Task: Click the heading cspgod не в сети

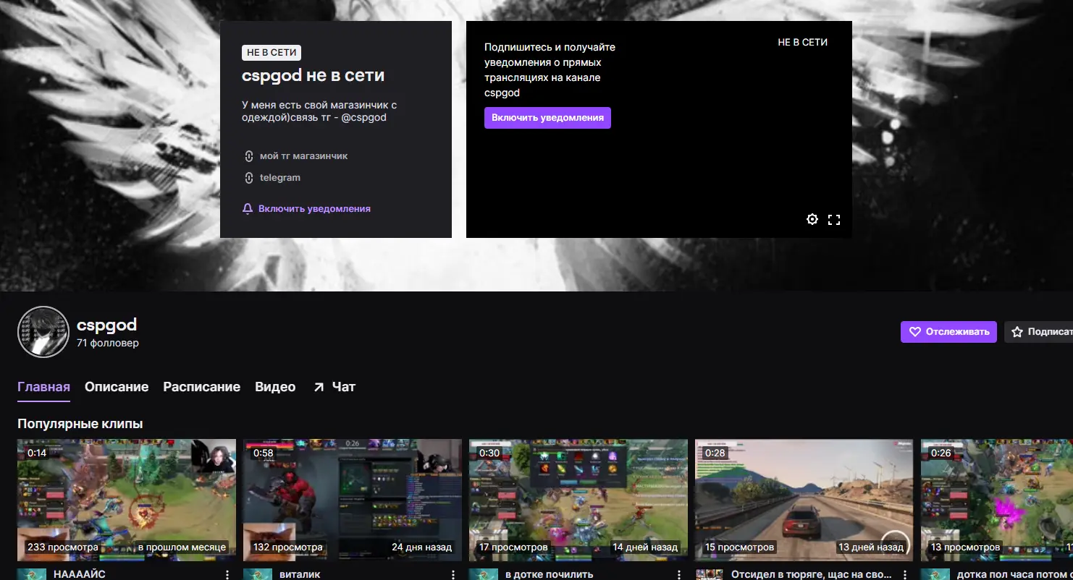Action: click(x=314, y=76)
